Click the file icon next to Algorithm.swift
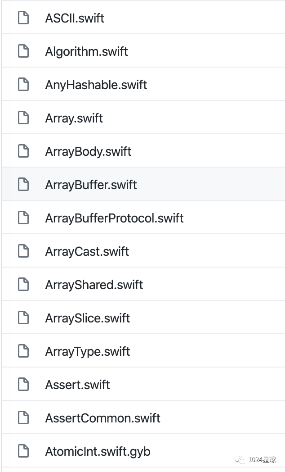 tap(23, 51)
